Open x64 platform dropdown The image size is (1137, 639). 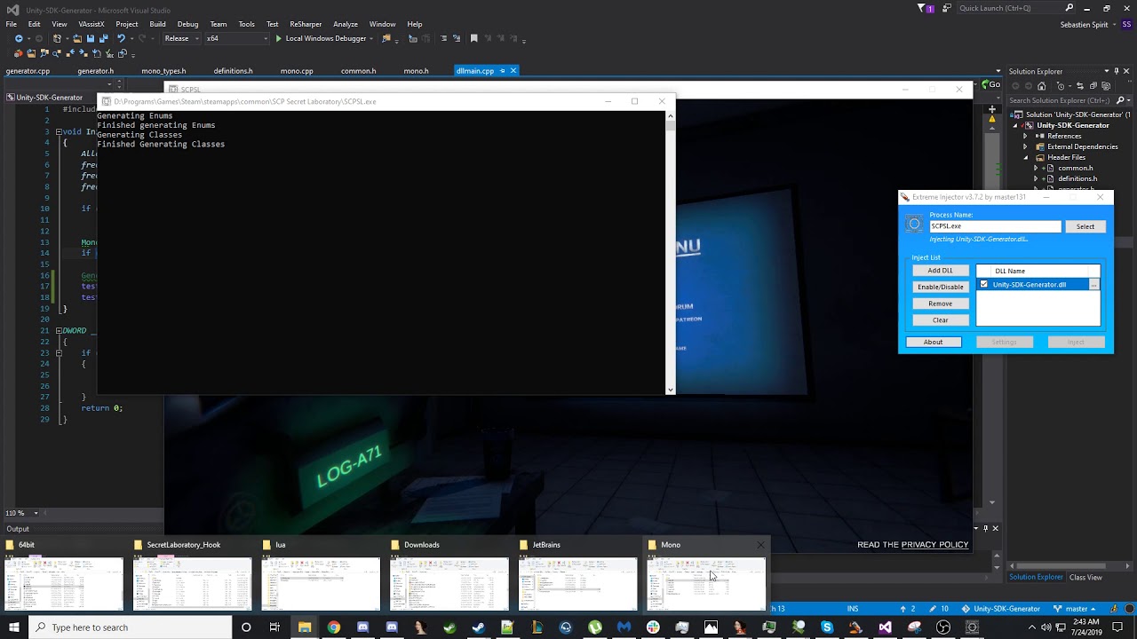pos(236,38)
